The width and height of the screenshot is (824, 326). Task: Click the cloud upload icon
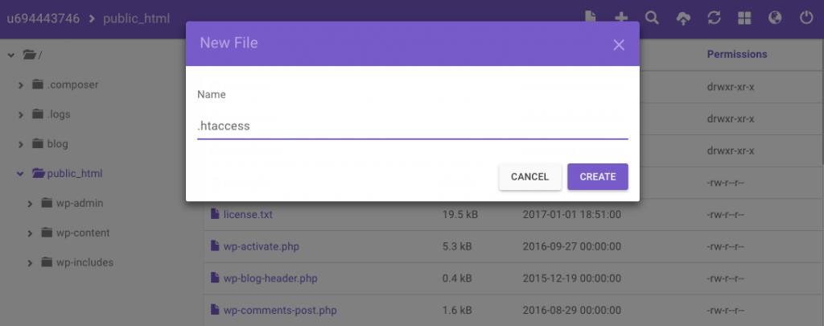[x=682, y=18]
